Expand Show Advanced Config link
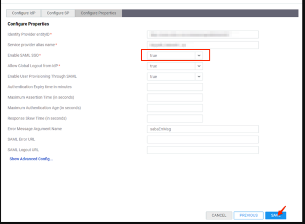This screenshot has height=224, width=305. point(31,159)
